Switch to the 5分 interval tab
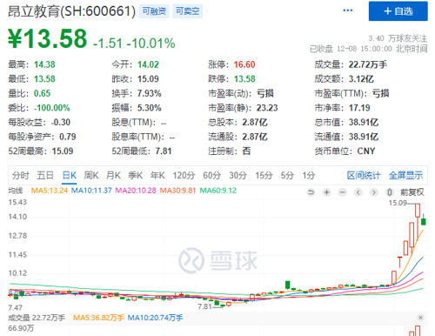Image resolution: width=435 pixels, height=336 pixels. [287, 175]
